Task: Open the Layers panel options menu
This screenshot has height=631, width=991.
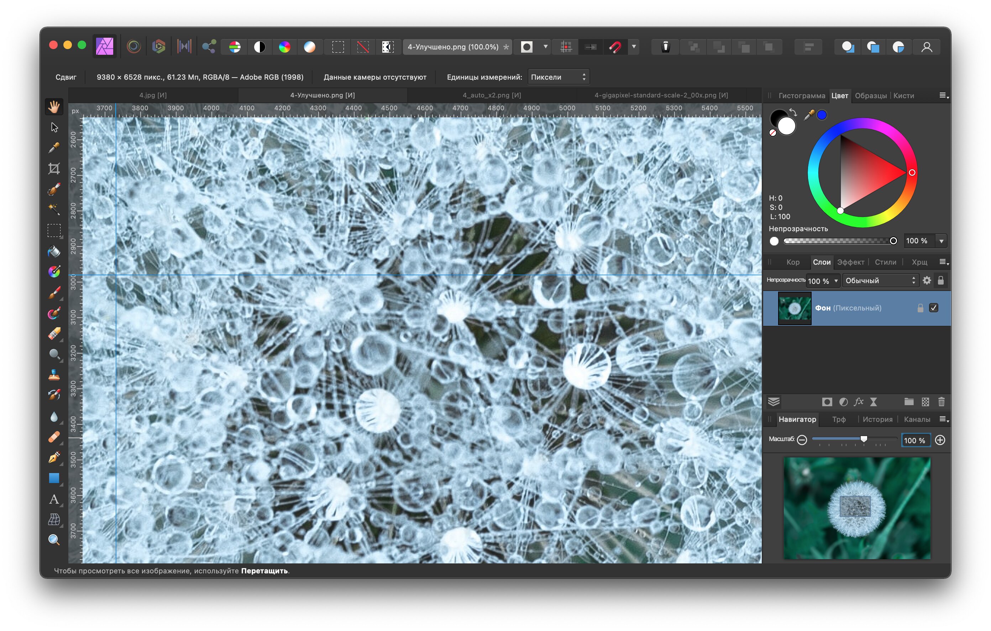Action: tap(944, 262)
